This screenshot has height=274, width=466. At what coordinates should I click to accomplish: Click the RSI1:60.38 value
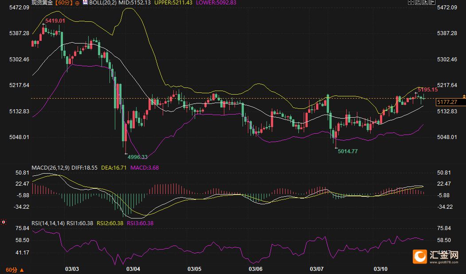coord(80,223)
